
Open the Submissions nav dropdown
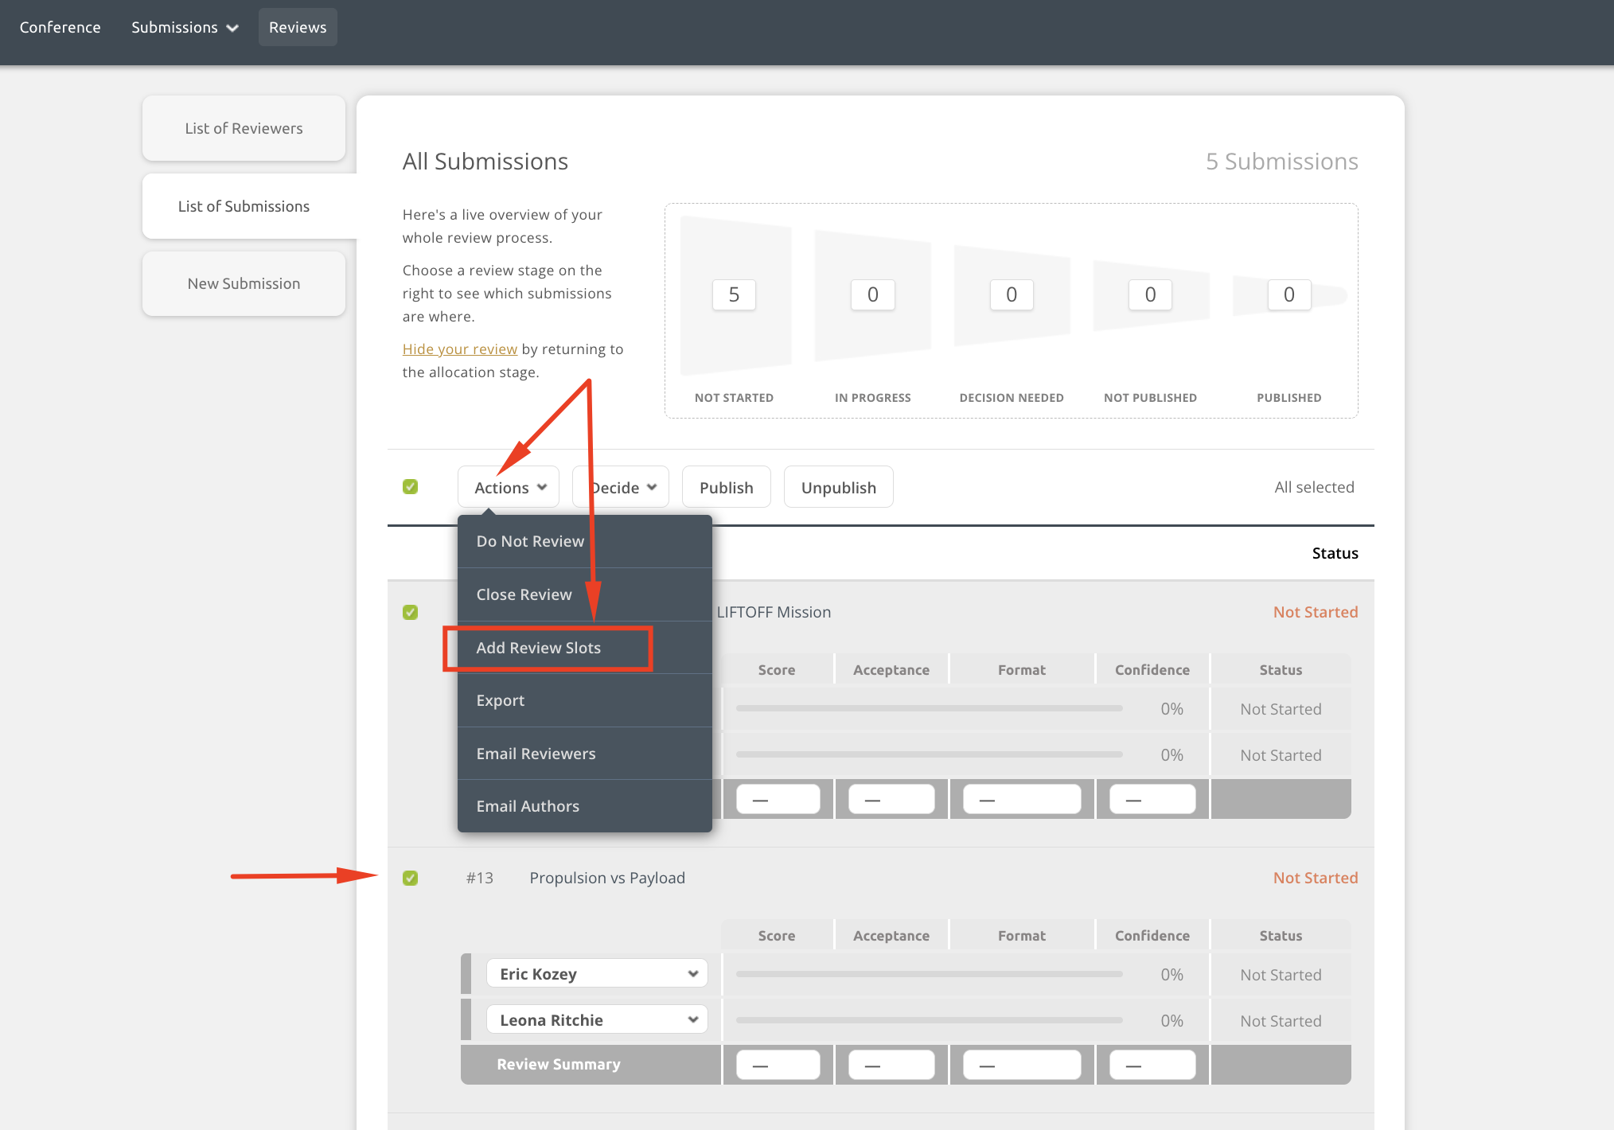point(184,27)
